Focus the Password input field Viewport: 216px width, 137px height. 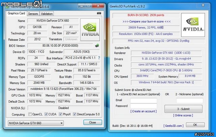(144, 106)
